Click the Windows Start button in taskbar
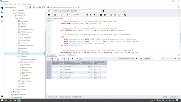This screenshot has height=102, width=181. click(2, 100)
